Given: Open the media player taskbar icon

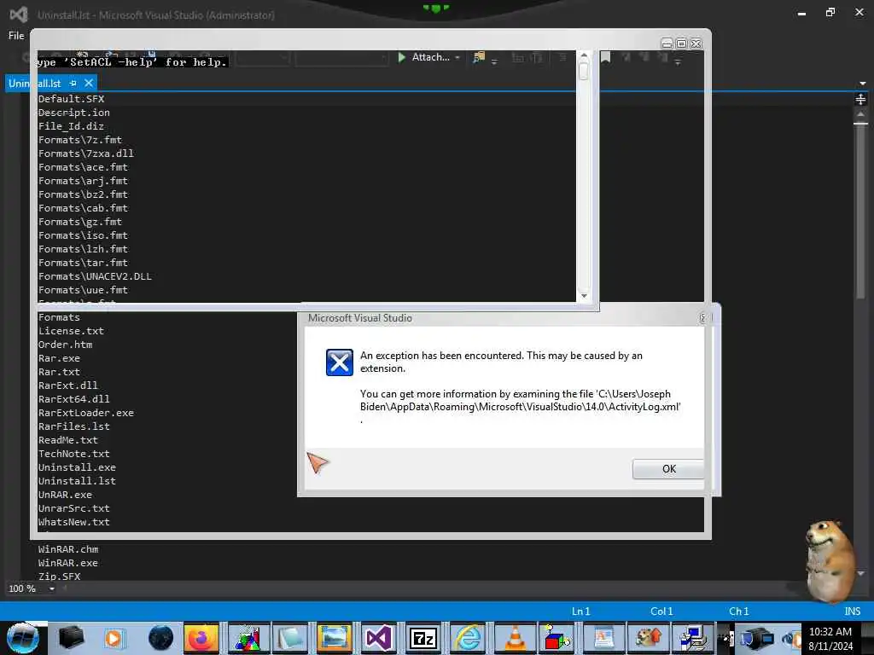Looking at the screenshot, I should click(x=114, y=638).
